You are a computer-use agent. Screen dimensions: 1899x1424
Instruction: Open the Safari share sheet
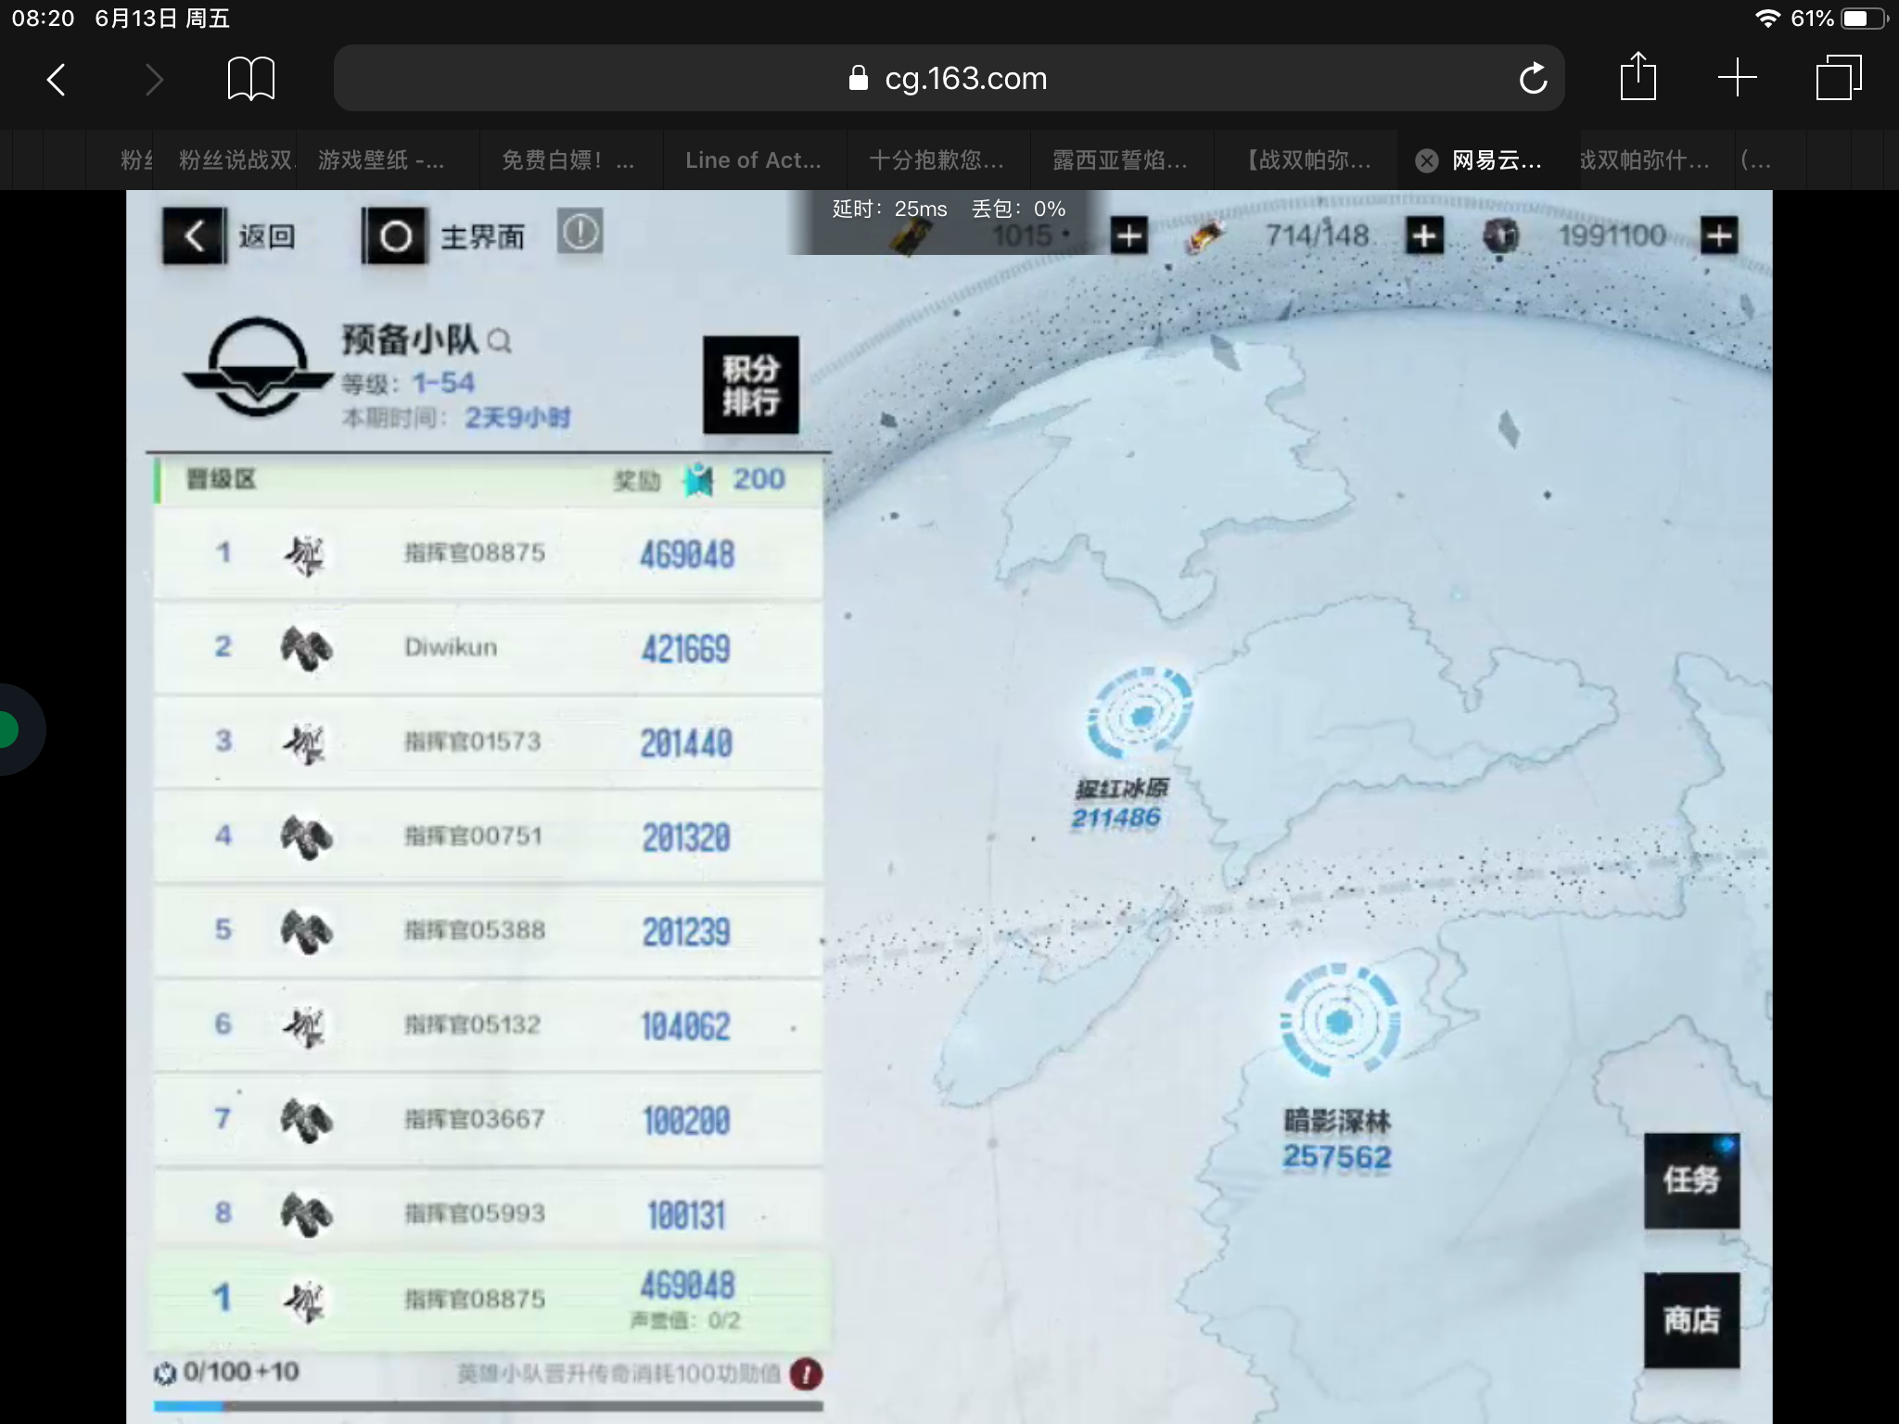click(x=1638, y=77)
